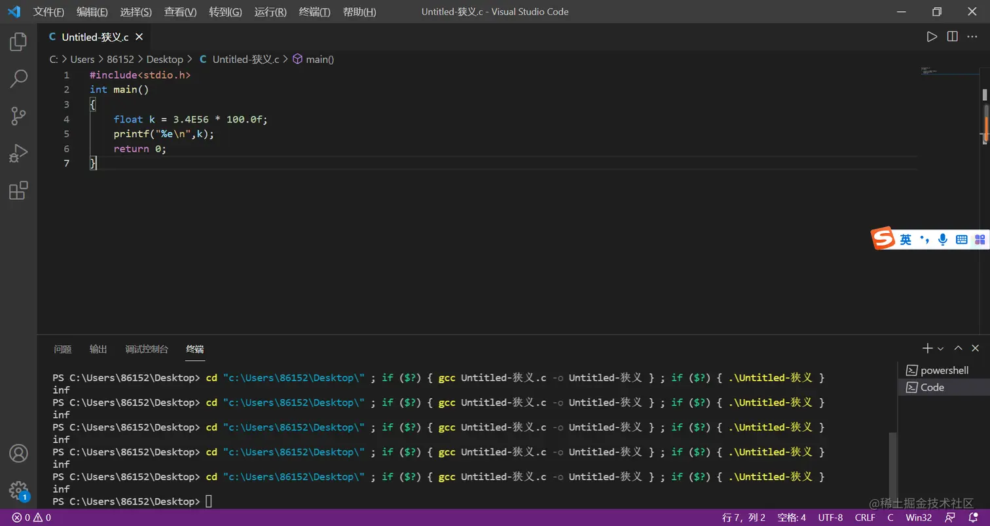Open the Explorer view in activity bar
Screen dimensions: 990x526
click(18, 42)
